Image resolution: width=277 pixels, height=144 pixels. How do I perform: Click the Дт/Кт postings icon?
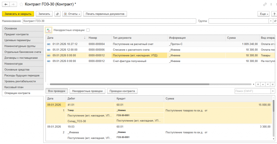pyautogui.click(x=49, y=30)
